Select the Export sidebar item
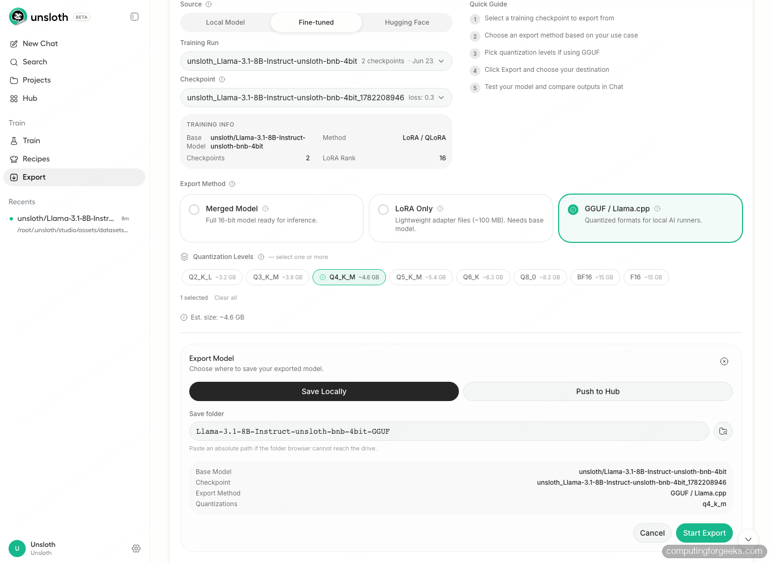The image size is (772, 563). 74,177
